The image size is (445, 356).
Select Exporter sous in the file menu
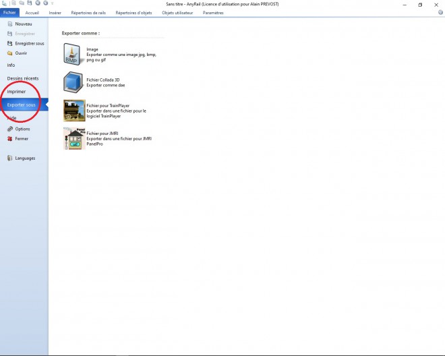[24, 105]
